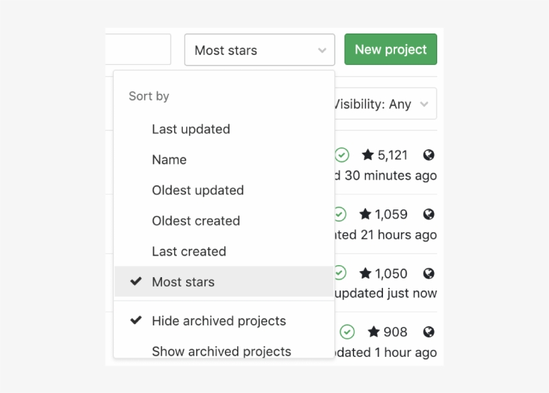
Task: Click the chevron on the sort selector
Action: pos(321,50)
